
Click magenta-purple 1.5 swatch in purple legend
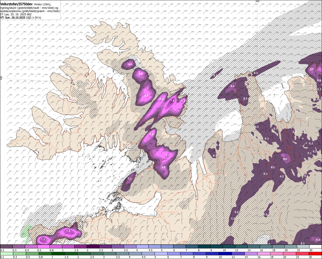point(80,246)
